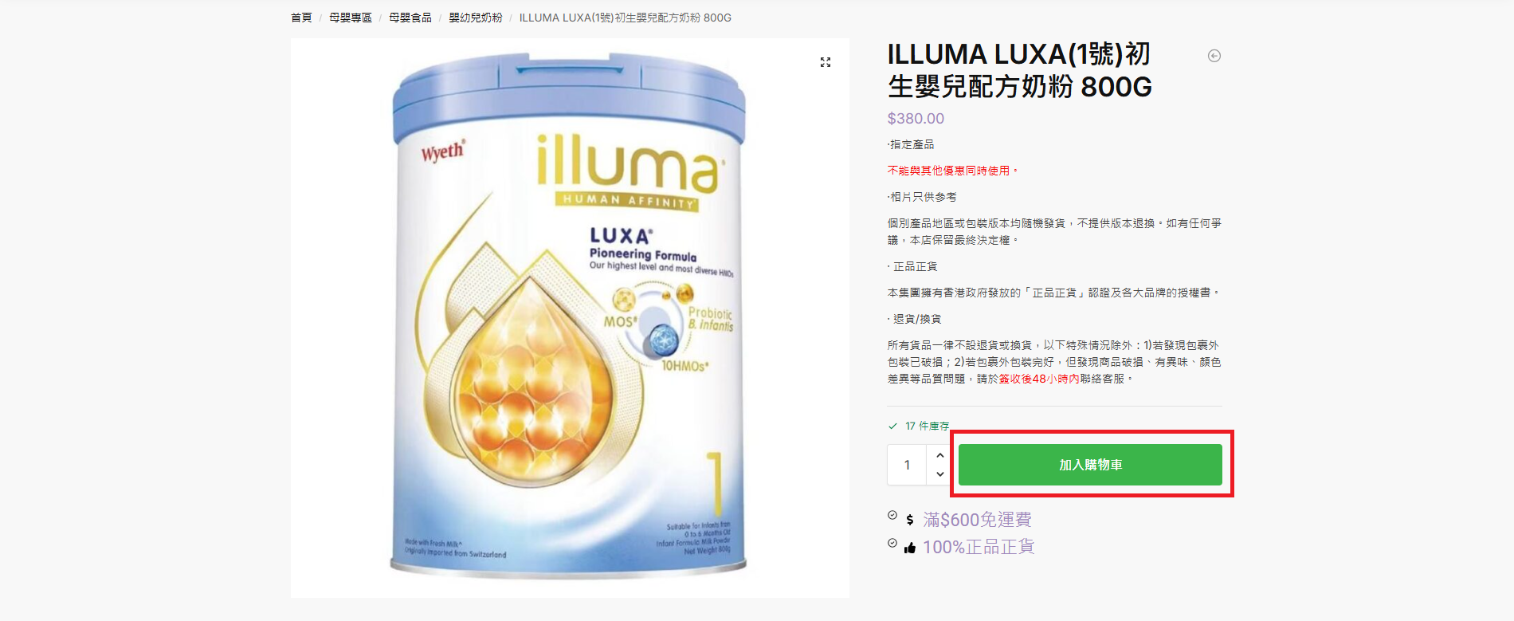Image resolution: width=1514 pixels, height=621 pixels.
Task: Focus the quantity input showing 1
Action: point(907,465)
